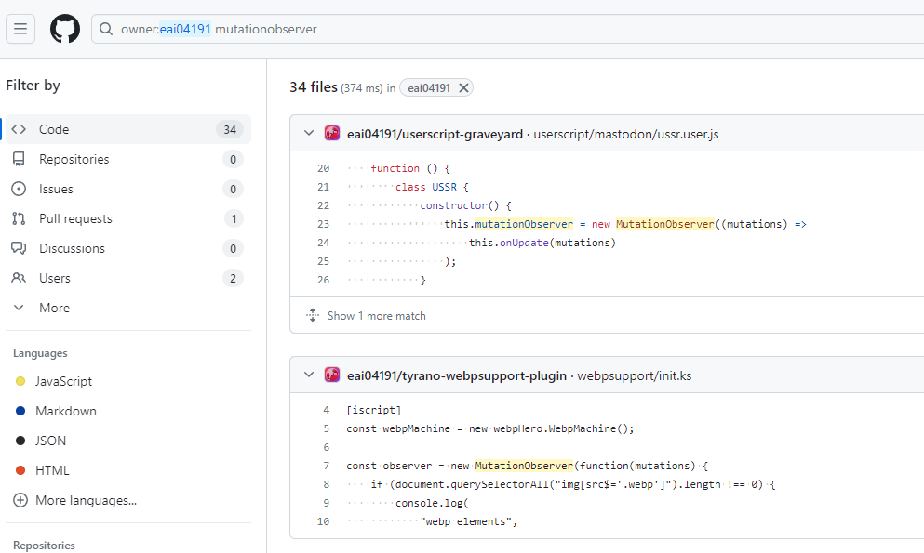Click the plus icon beside More languages

point(20,501)
